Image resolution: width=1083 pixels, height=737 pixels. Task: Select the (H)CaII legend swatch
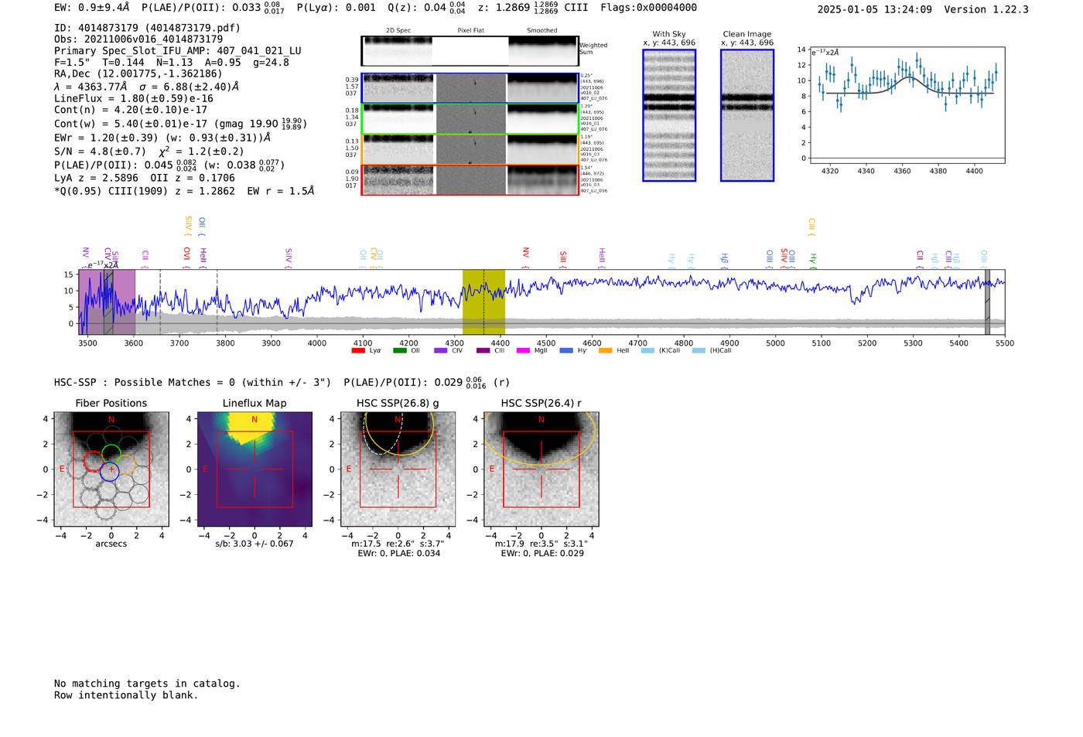(699, 350)
